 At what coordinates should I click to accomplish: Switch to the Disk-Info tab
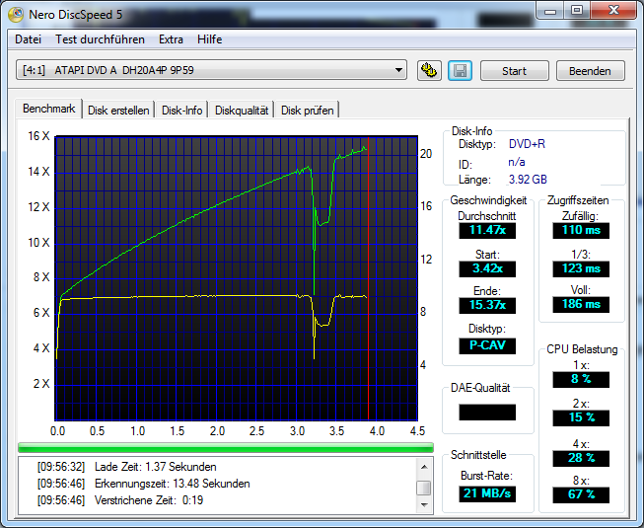[181, 111]
